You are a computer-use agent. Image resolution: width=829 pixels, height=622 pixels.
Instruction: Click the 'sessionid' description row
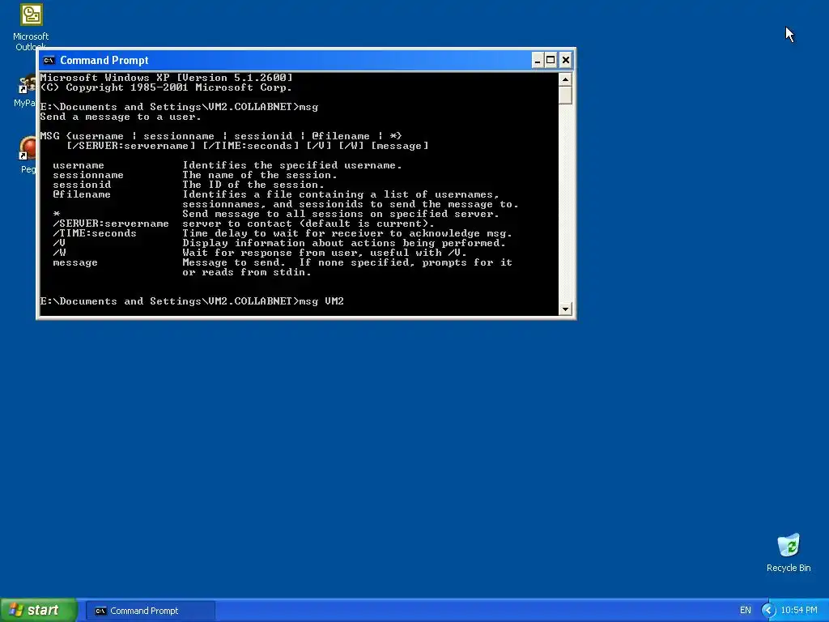tap(188, 185)
